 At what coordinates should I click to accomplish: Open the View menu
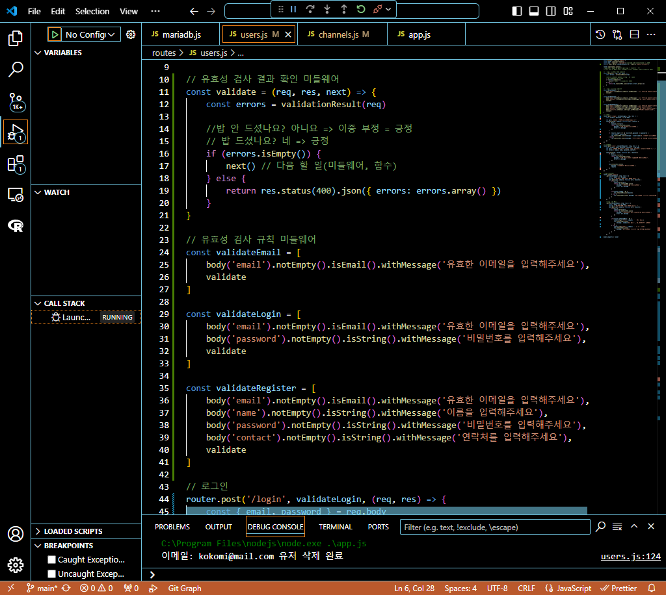[x=128, y=11]
